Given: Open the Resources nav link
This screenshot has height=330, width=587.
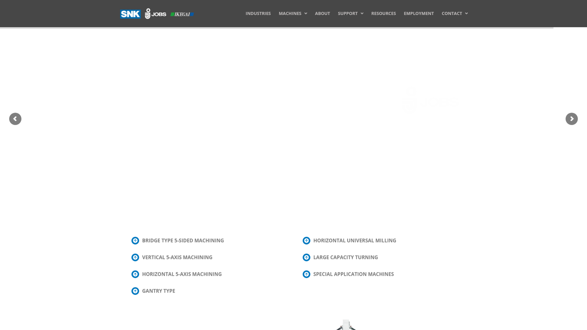Looking at the screenshot, I should pyautogui.click(x=383, y=14).
